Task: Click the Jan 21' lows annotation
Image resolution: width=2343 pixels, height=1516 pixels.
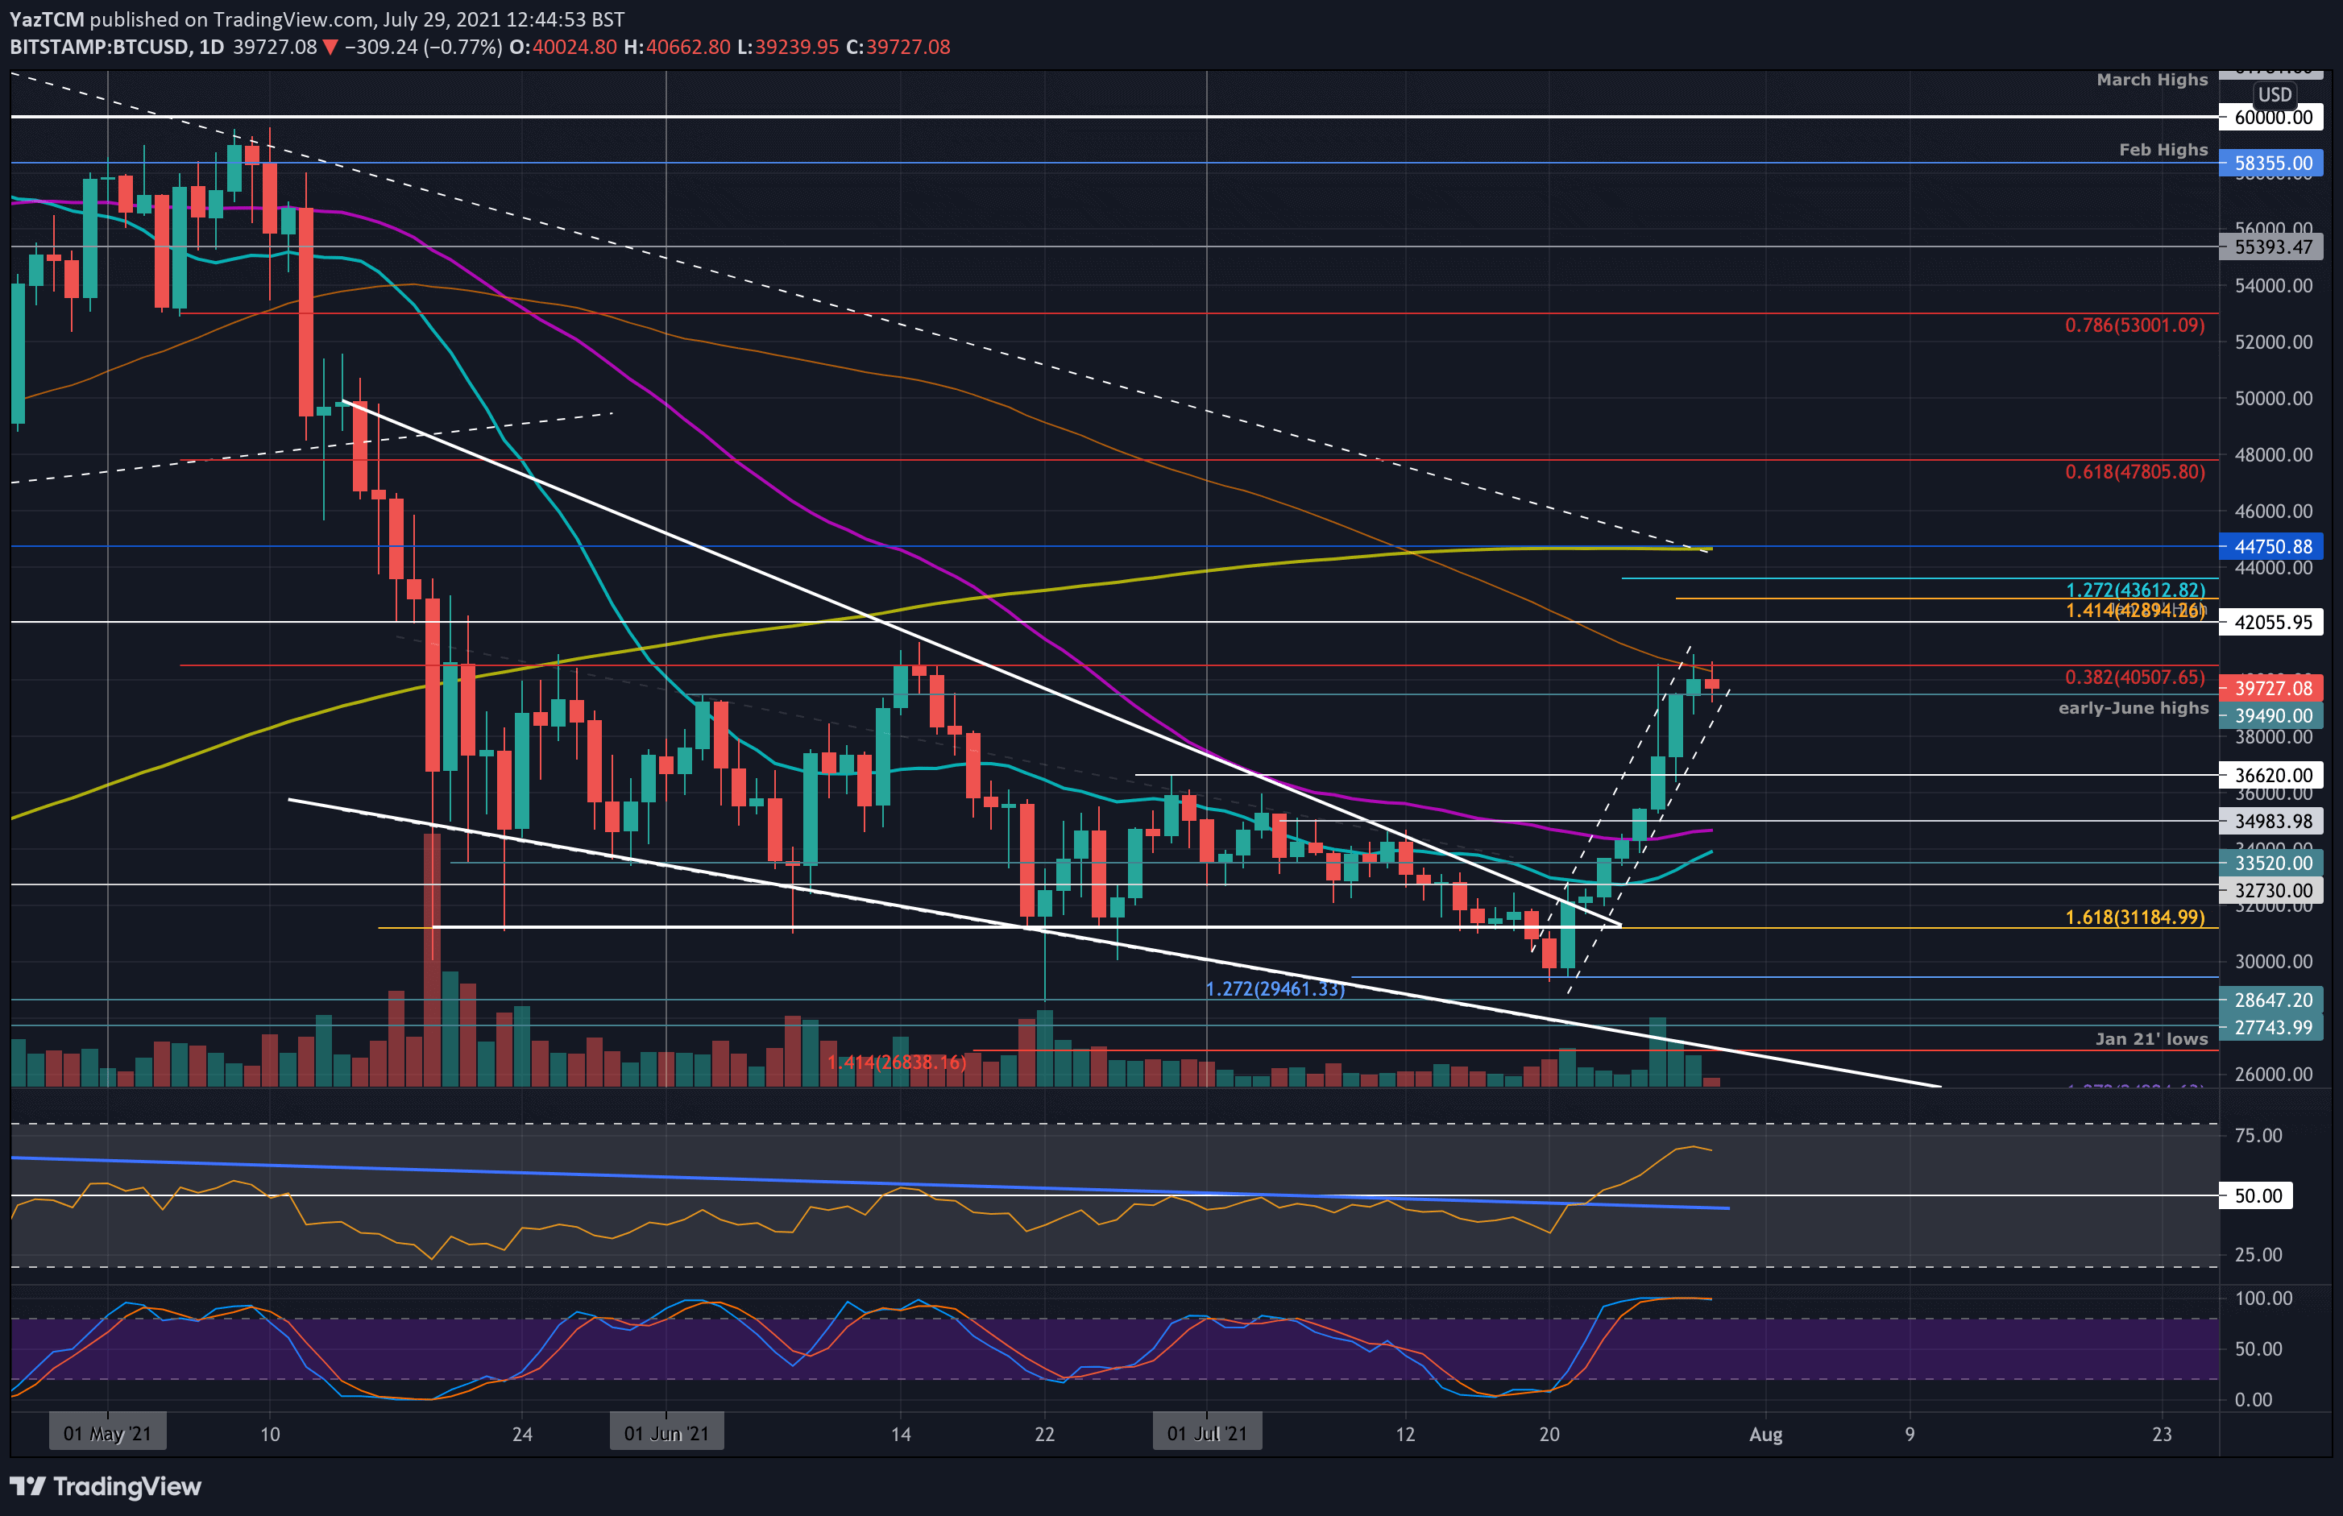Action: [2151, 1038]
